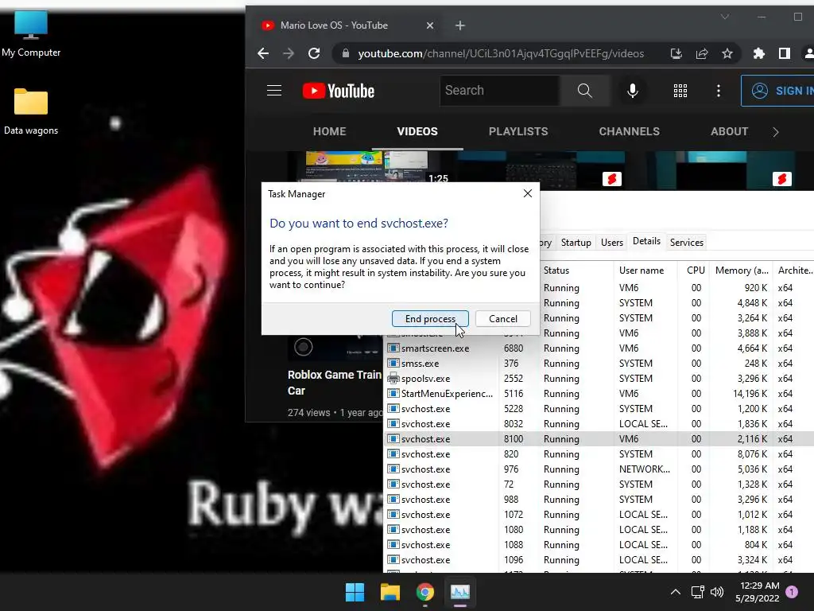Sort by Status column header
The height and width of the screenshot is (611, 814).
coord(576,270)
